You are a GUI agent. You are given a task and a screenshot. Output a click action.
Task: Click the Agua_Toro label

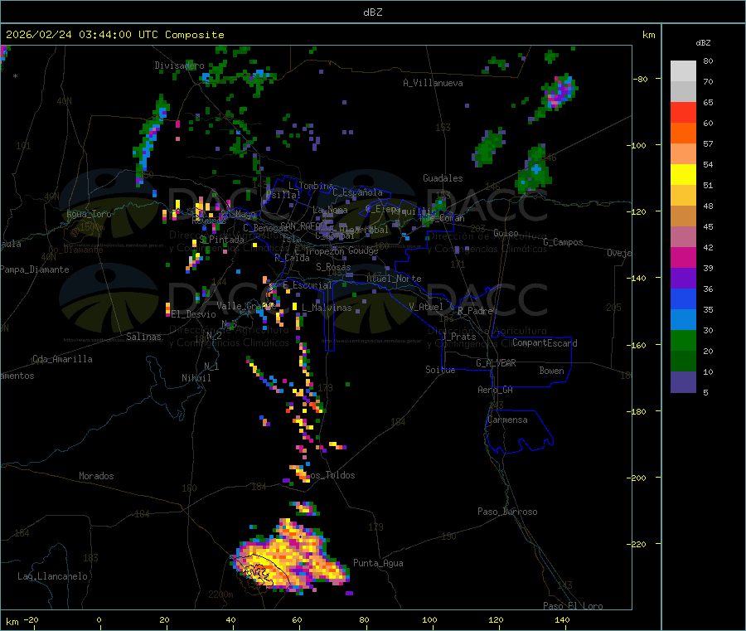pos(89,214)
